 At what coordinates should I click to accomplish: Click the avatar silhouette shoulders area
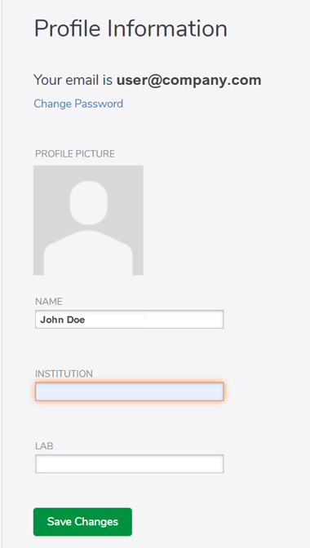[88, 253]
